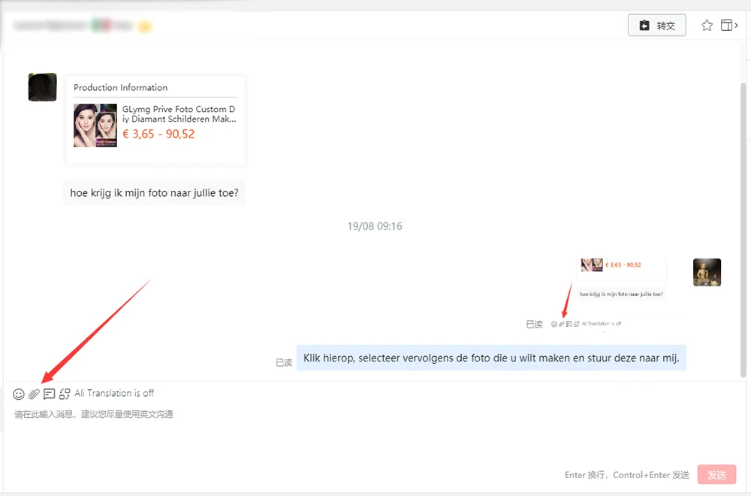Open the quick replies icon
This screenshot has height=496, width=751.
pyautogui.click(x=49, y=394)
